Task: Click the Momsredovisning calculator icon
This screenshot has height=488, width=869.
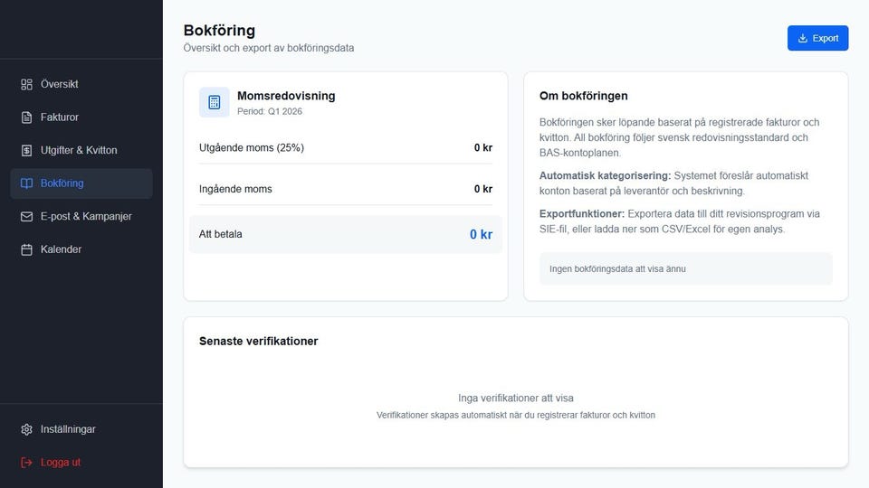Action: tap(215, 102)
